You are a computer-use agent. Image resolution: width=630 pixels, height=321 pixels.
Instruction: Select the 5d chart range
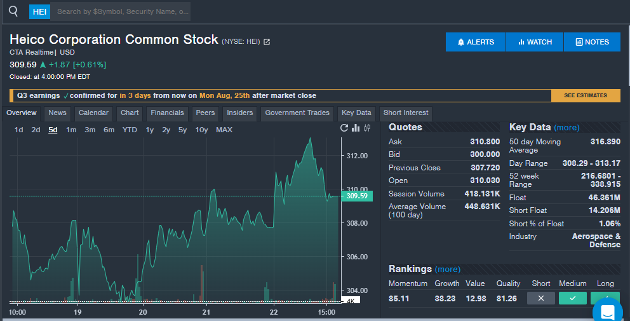[x=53, y=130]
